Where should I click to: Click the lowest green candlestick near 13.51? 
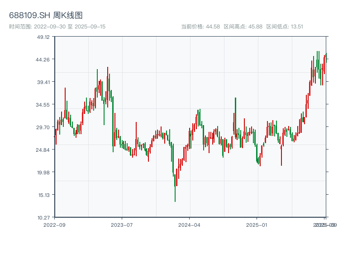click(175, 188)
